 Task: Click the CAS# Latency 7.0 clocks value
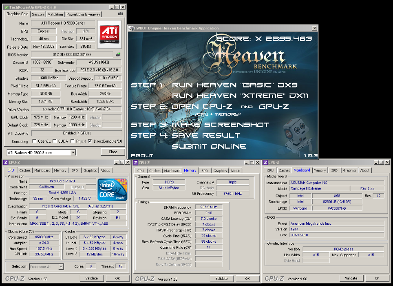pos(209,219)
